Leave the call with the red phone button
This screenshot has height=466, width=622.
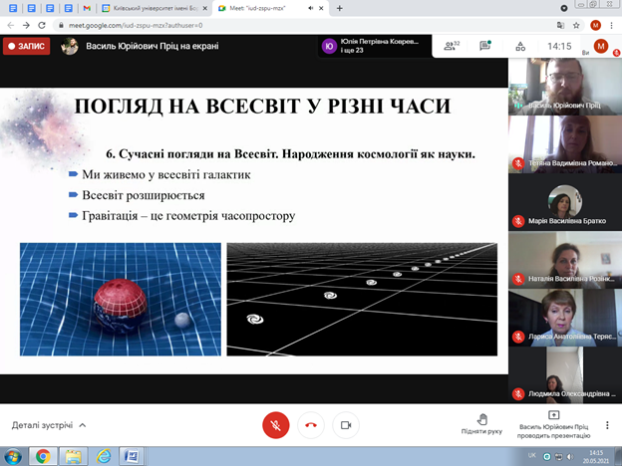311,425
